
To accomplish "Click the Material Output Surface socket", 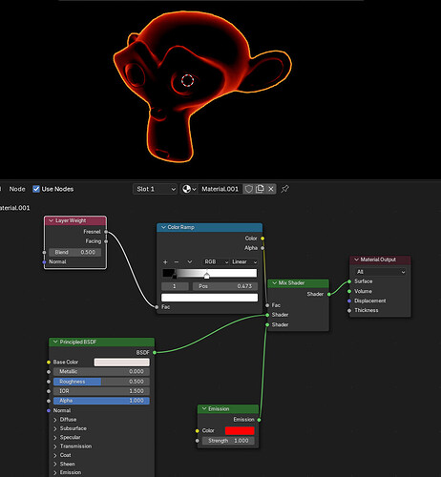I will 349,281.
